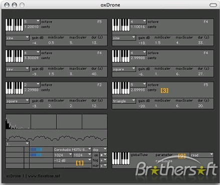Open the triangle waveform dropdown

[124, 101]
